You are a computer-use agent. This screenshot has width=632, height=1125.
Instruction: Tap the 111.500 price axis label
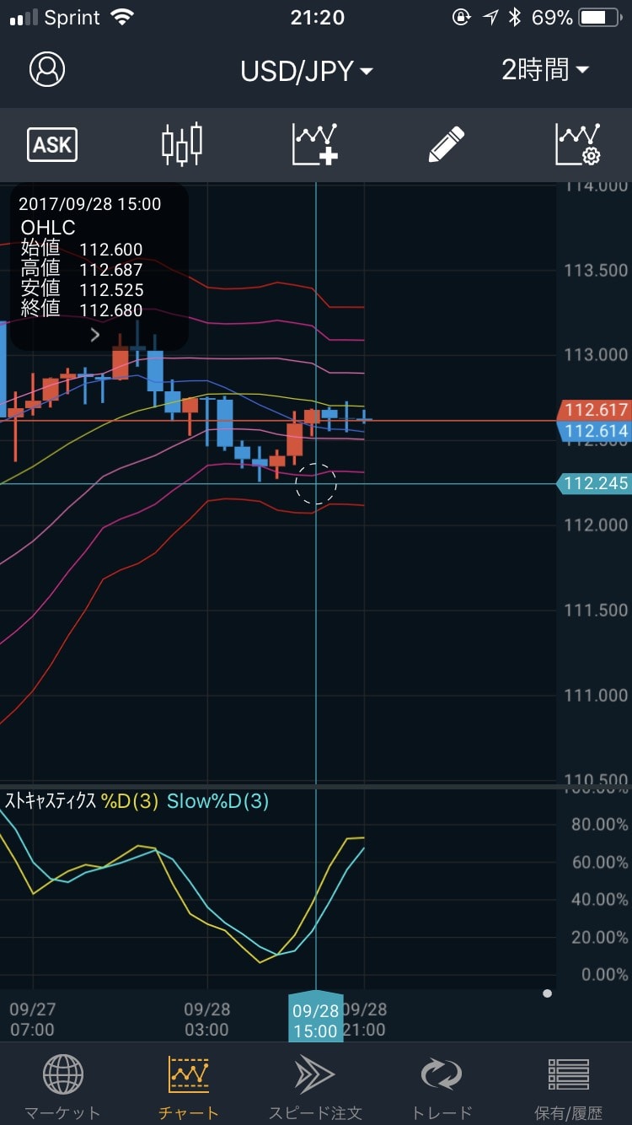[596, 610]
